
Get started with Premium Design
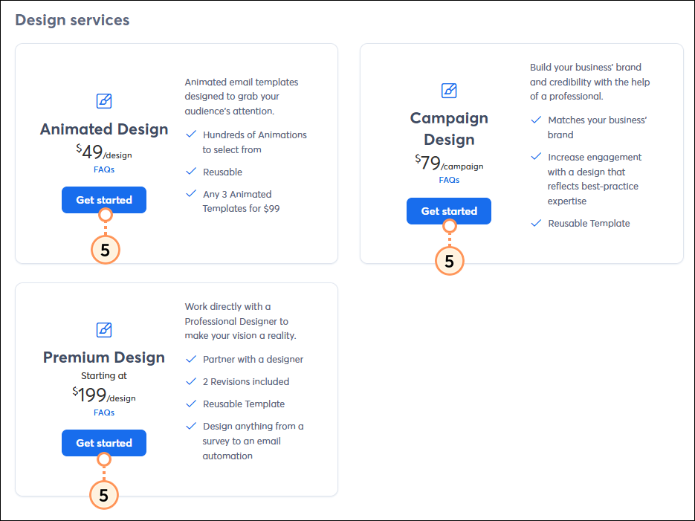click(104, 443)
